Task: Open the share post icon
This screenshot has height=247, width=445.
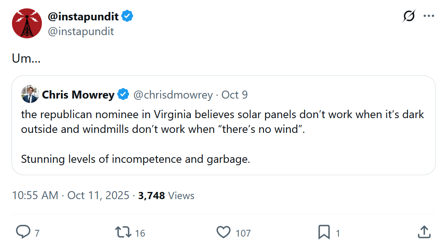Action: tap(424, 232)
